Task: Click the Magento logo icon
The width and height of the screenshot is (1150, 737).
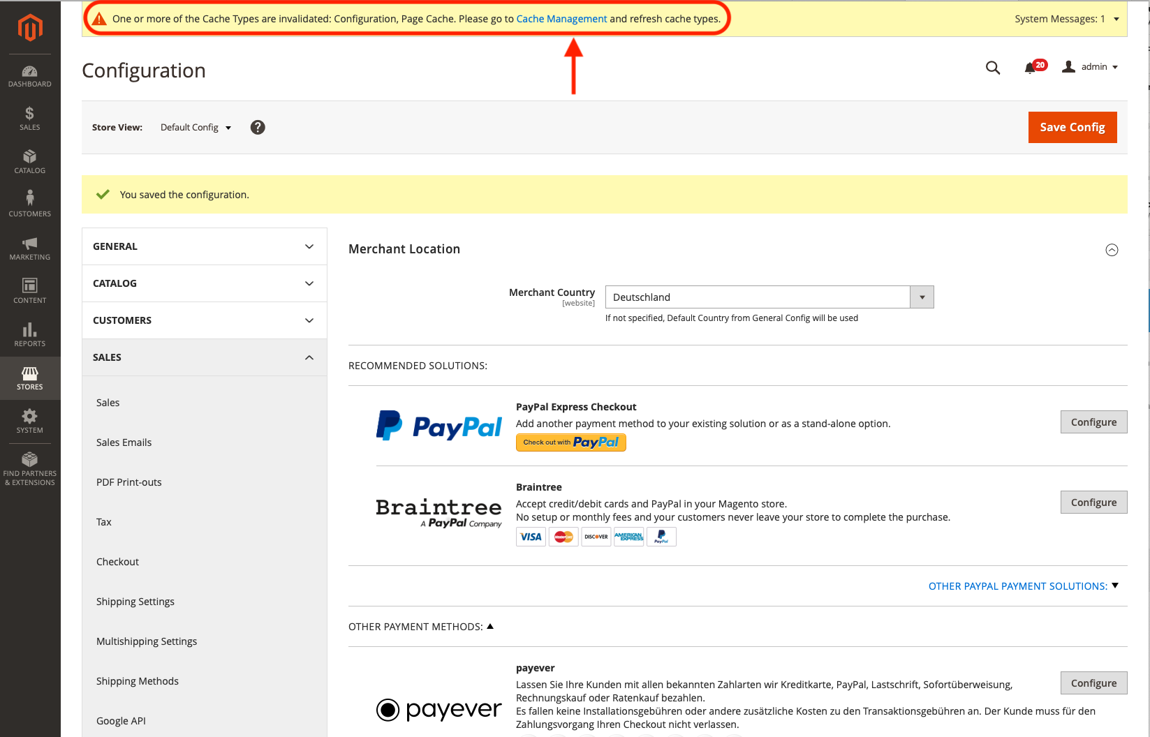Action: pyautogui.click(x=30, y=28)
